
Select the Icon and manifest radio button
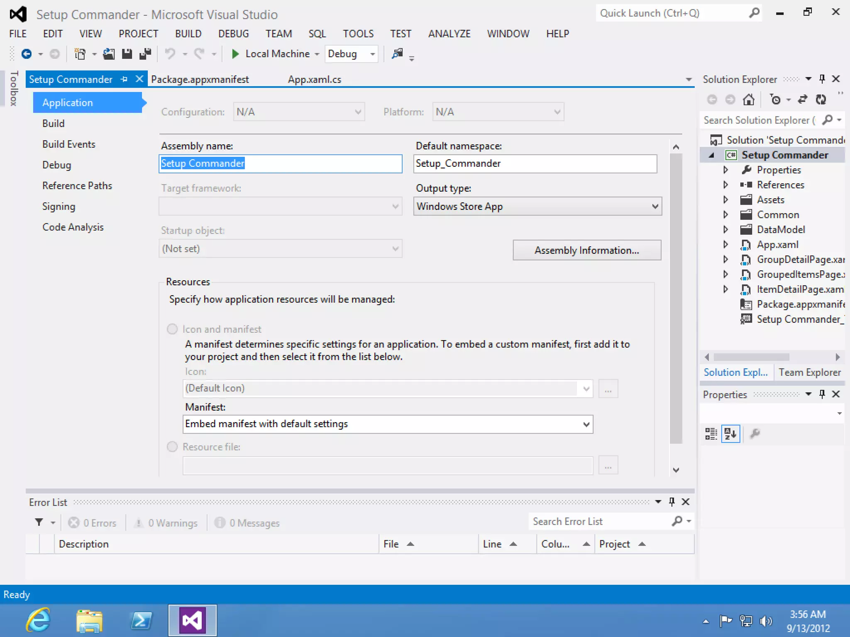point(172,329)
